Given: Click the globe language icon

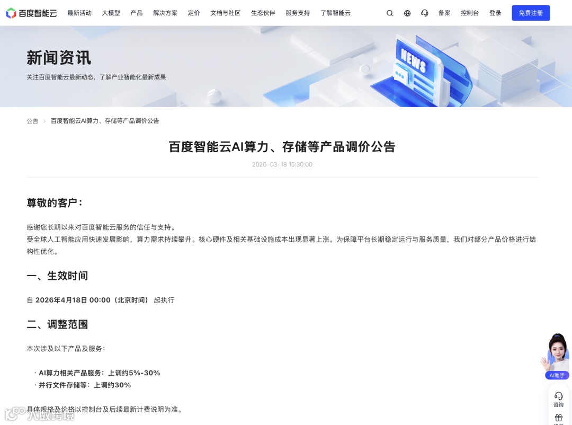Looking at the screenshot, I should click(407, 13).
